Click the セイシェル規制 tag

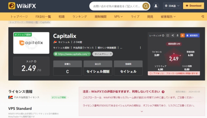pos(61,48)
